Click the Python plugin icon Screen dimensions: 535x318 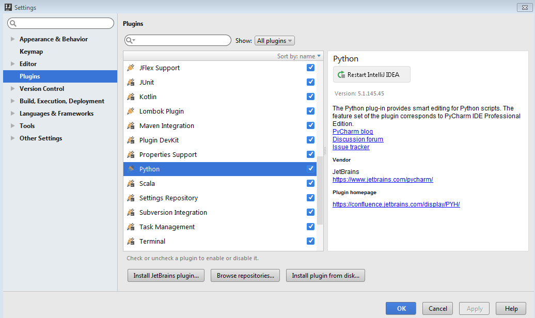131,169
